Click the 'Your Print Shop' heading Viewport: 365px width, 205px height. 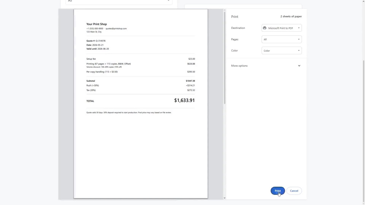(x=96, y=24)
